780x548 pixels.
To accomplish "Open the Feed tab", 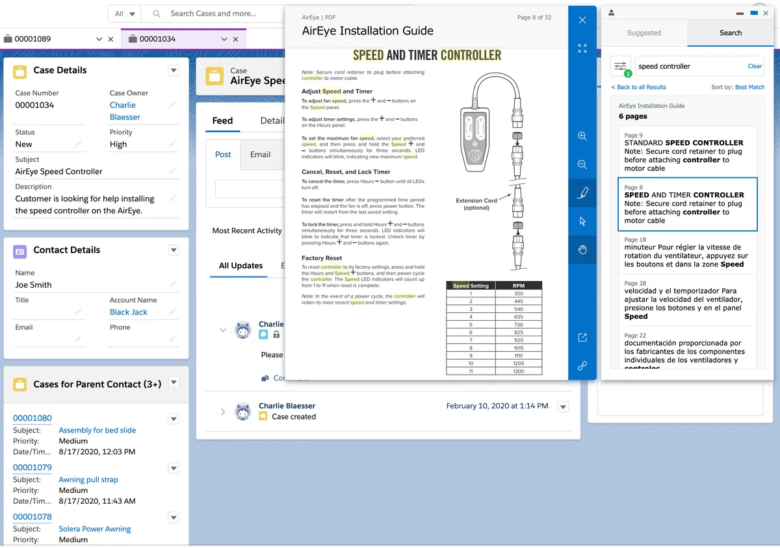I will 222,121.
